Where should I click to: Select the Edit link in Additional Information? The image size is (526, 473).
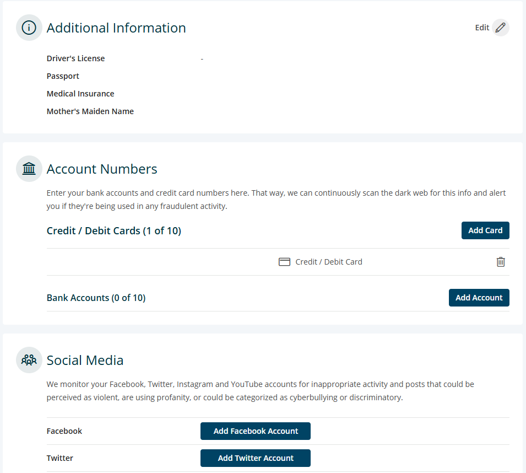(482, 27)
